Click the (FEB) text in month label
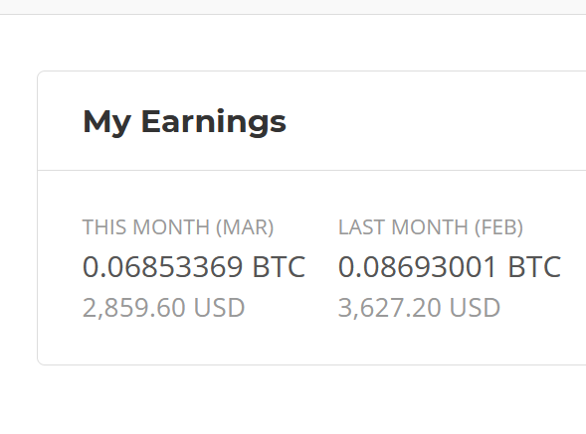Viewport: 586px width, 434px height. [x=498, y=227]
